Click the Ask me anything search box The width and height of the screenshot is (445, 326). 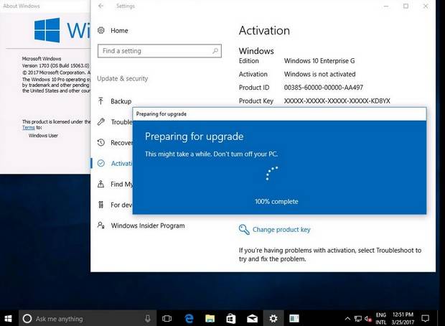tap(88, 319)
